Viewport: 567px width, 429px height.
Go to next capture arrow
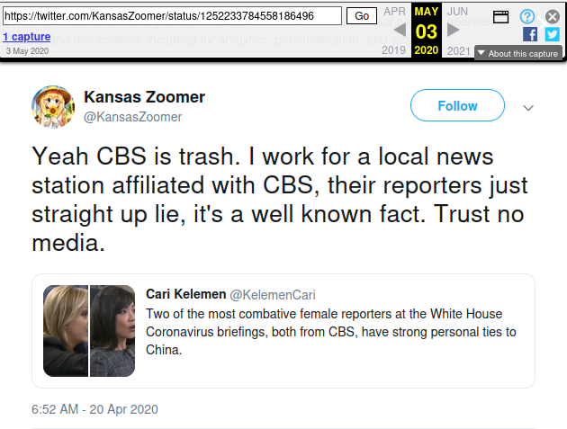click(x=454, y=31)
